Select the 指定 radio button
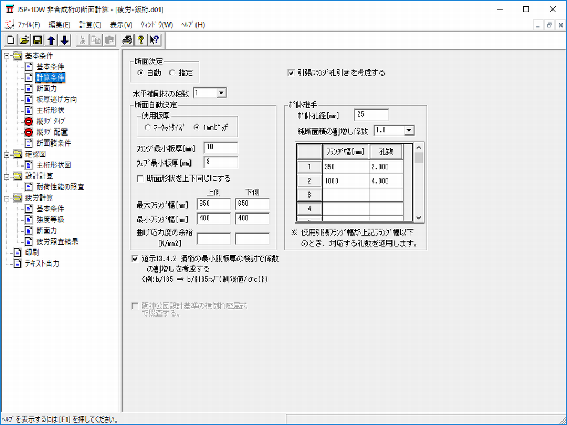This screenshot has height=425, width=567. [x=172, y=72]
